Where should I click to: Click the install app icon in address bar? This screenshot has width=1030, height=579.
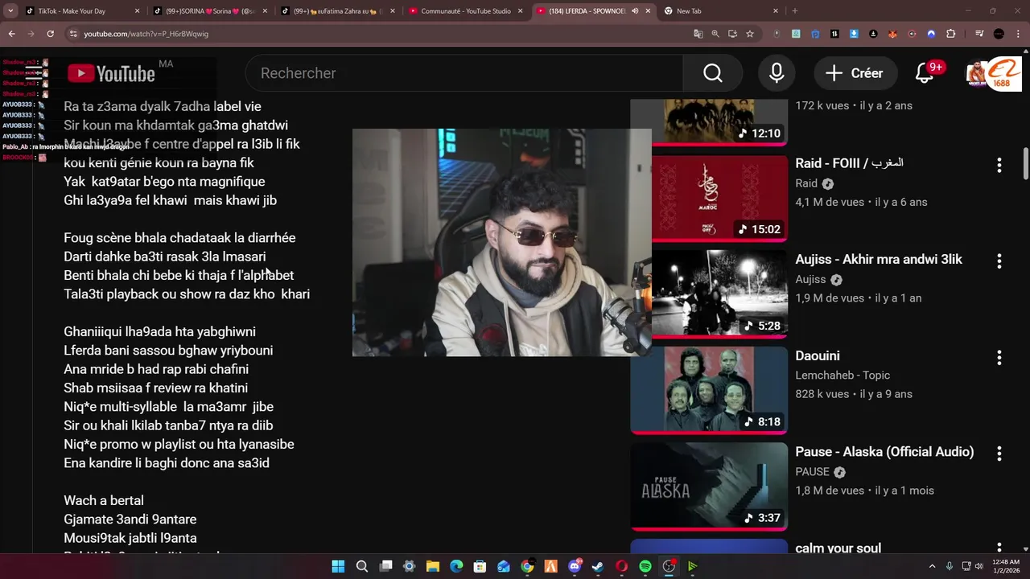click(732, 34)
